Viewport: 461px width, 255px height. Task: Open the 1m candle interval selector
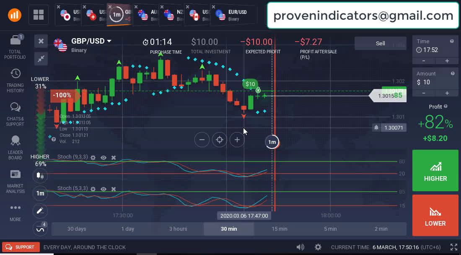(40, 193)
